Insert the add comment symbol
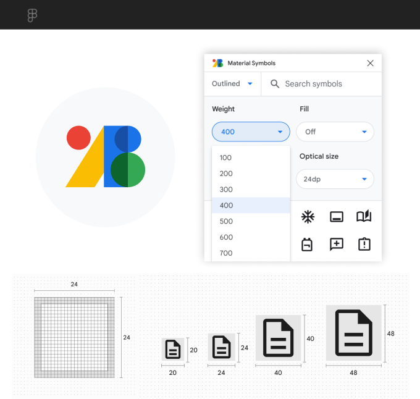This screenshot has height=399, width=420. tap(337, 244)
